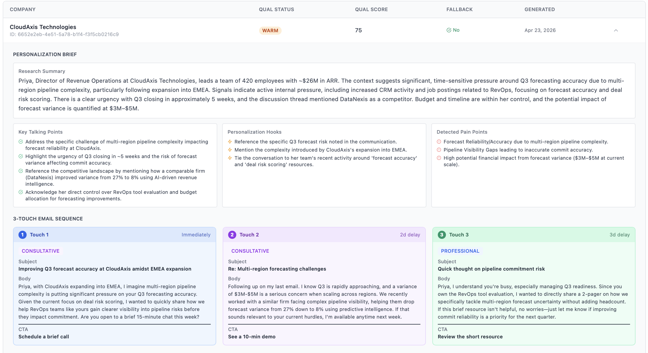This screenshot has height=353, width=648.
Task: Click the CONSULTATIVE tag in Touch 1
Action: click(x=40, y=251)
